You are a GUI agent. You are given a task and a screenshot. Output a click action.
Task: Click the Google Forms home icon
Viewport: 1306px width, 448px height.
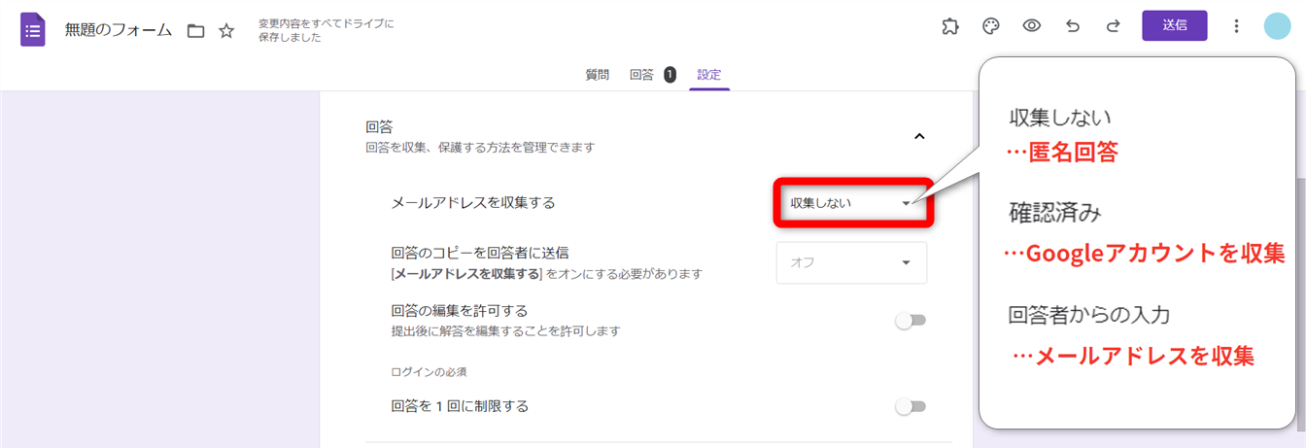[x=33, y=29]
